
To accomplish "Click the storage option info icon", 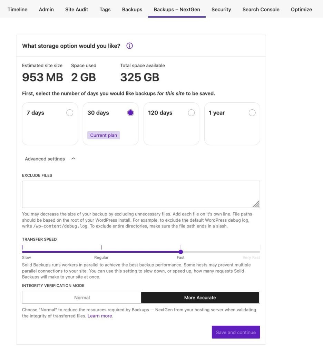I will pos(129,46).
